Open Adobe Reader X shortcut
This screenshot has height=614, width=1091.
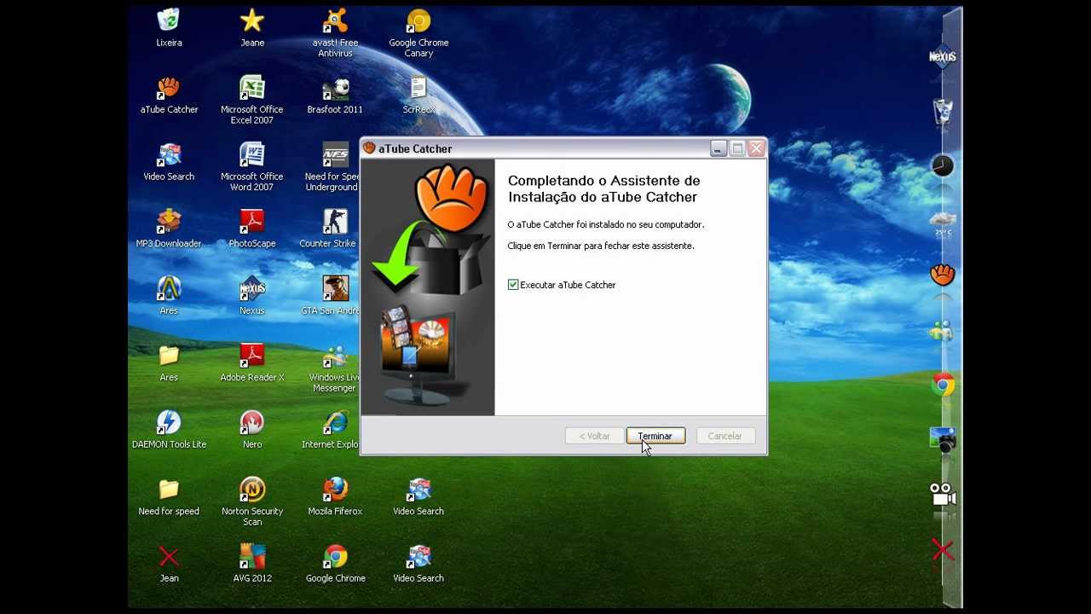[x=251, y=362]
